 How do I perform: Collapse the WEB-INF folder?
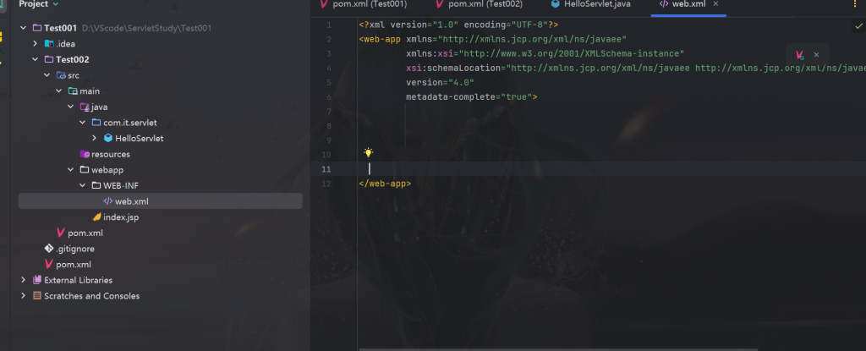point(82,185)
